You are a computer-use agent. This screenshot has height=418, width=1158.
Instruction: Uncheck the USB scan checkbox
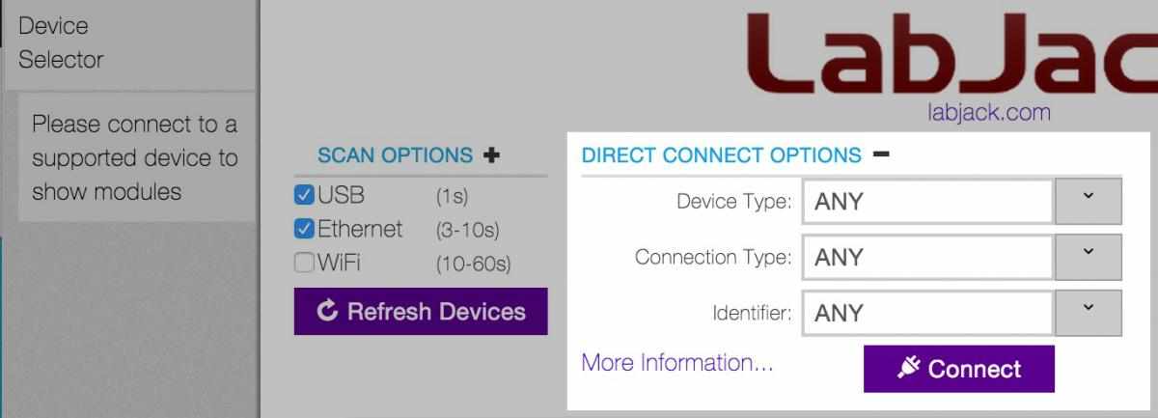point(304,196)
